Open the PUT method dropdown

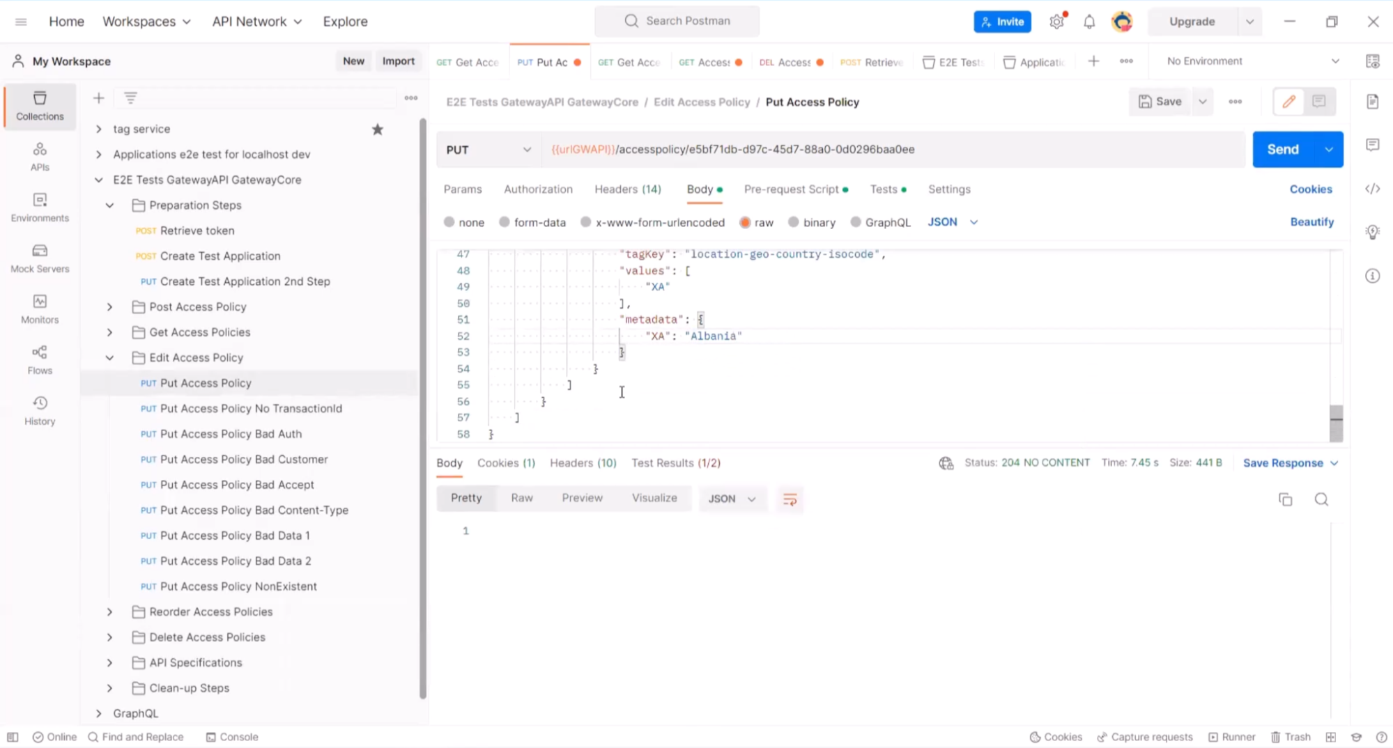(x=488, y=150)
